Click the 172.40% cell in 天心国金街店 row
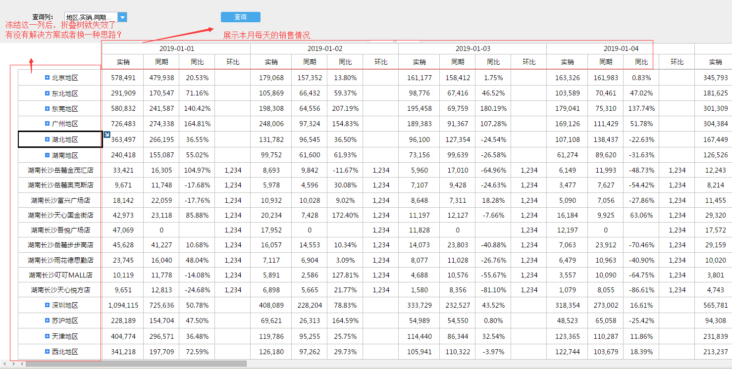 [x=345, y=215]
